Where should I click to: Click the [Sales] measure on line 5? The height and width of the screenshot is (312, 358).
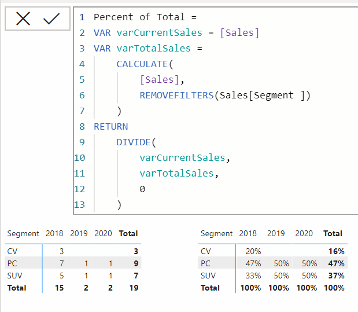click(x=160, y=79)
